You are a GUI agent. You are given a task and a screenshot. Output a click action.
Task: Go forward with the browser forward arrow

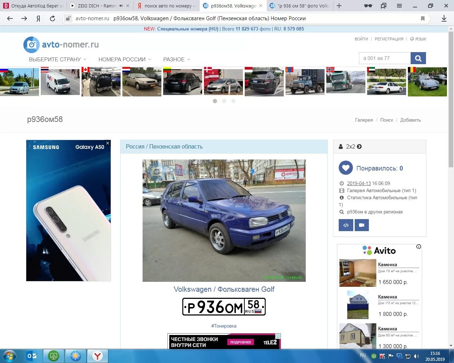[x=24, y=18]
